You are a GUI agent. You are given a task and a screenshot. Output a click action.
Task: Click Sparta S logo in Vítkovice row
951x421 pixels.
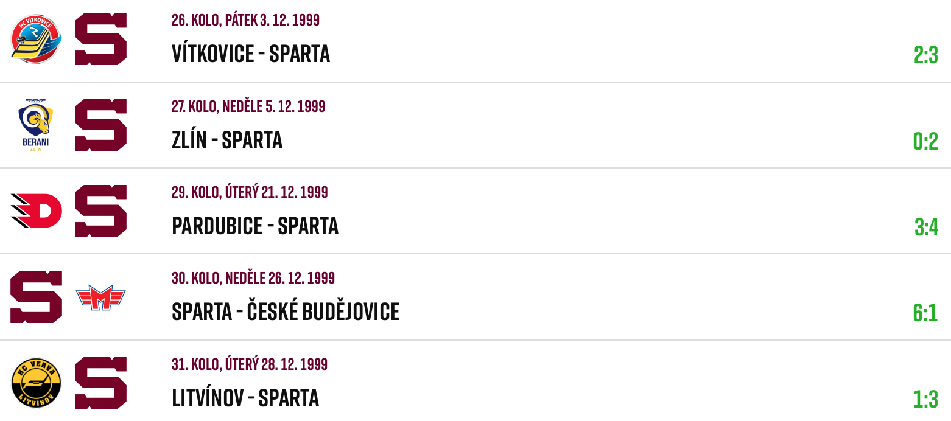coord(100,39)
